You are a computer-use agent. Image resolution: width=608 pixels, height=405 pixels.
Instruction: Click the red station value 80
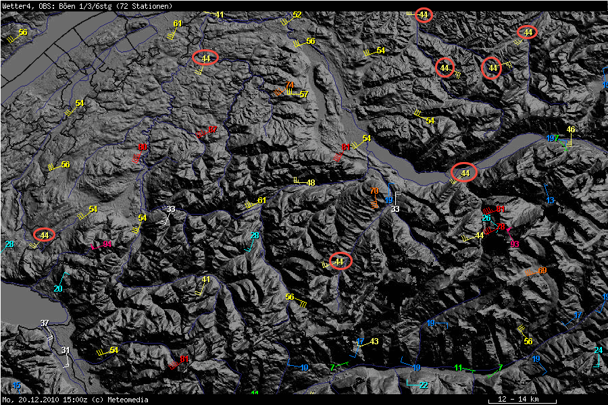[x=143, y=147]
